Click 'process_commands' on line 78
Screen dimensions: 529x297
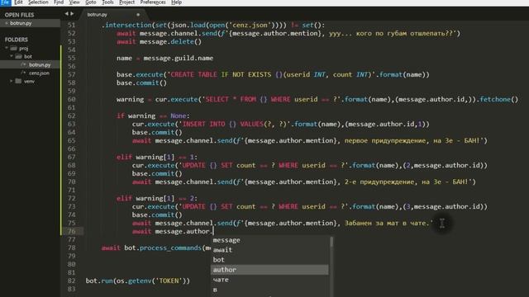pyautogui.click(x=170, y=247)
